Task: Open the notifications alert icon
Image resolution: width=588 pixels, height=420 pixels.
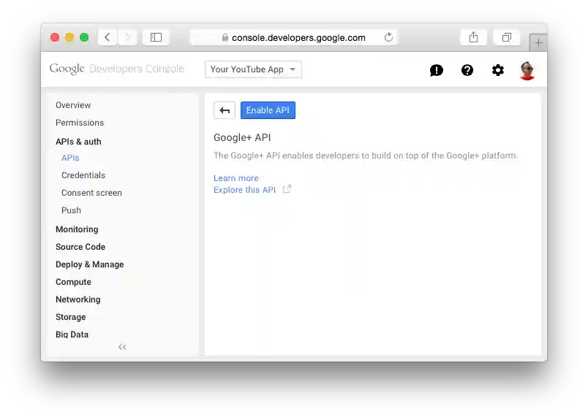Action: click(x=437, y=70)
